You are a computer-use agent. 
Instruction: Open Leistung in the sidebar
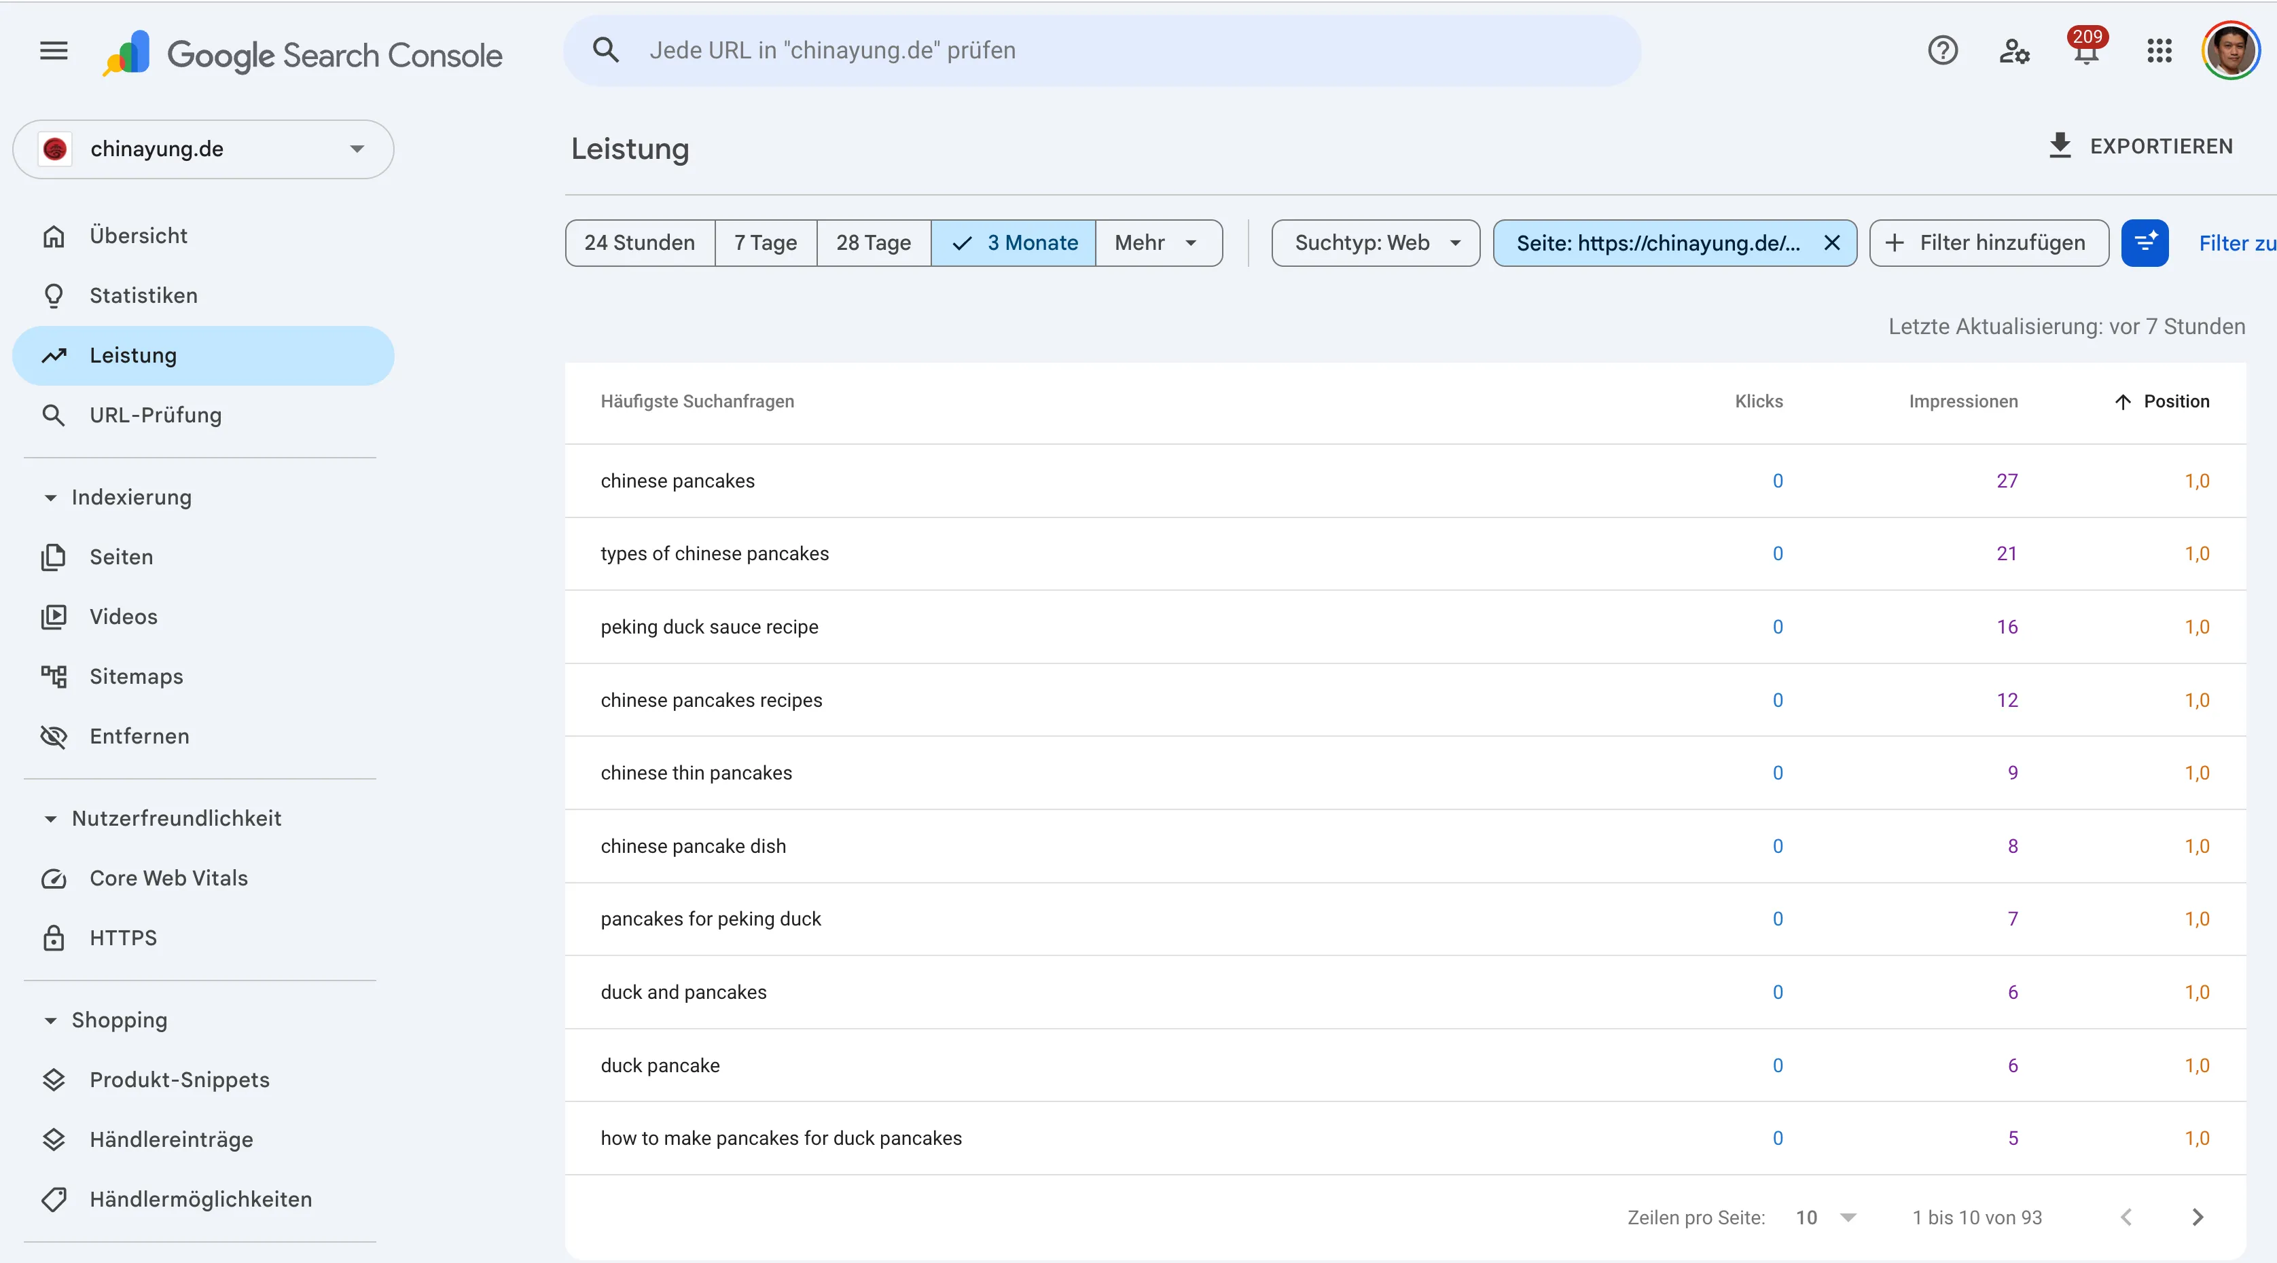point(203,355)
